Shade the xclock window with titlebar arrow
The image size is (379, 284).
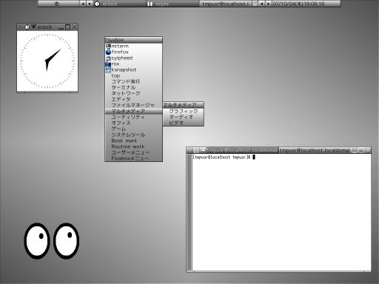33,27
